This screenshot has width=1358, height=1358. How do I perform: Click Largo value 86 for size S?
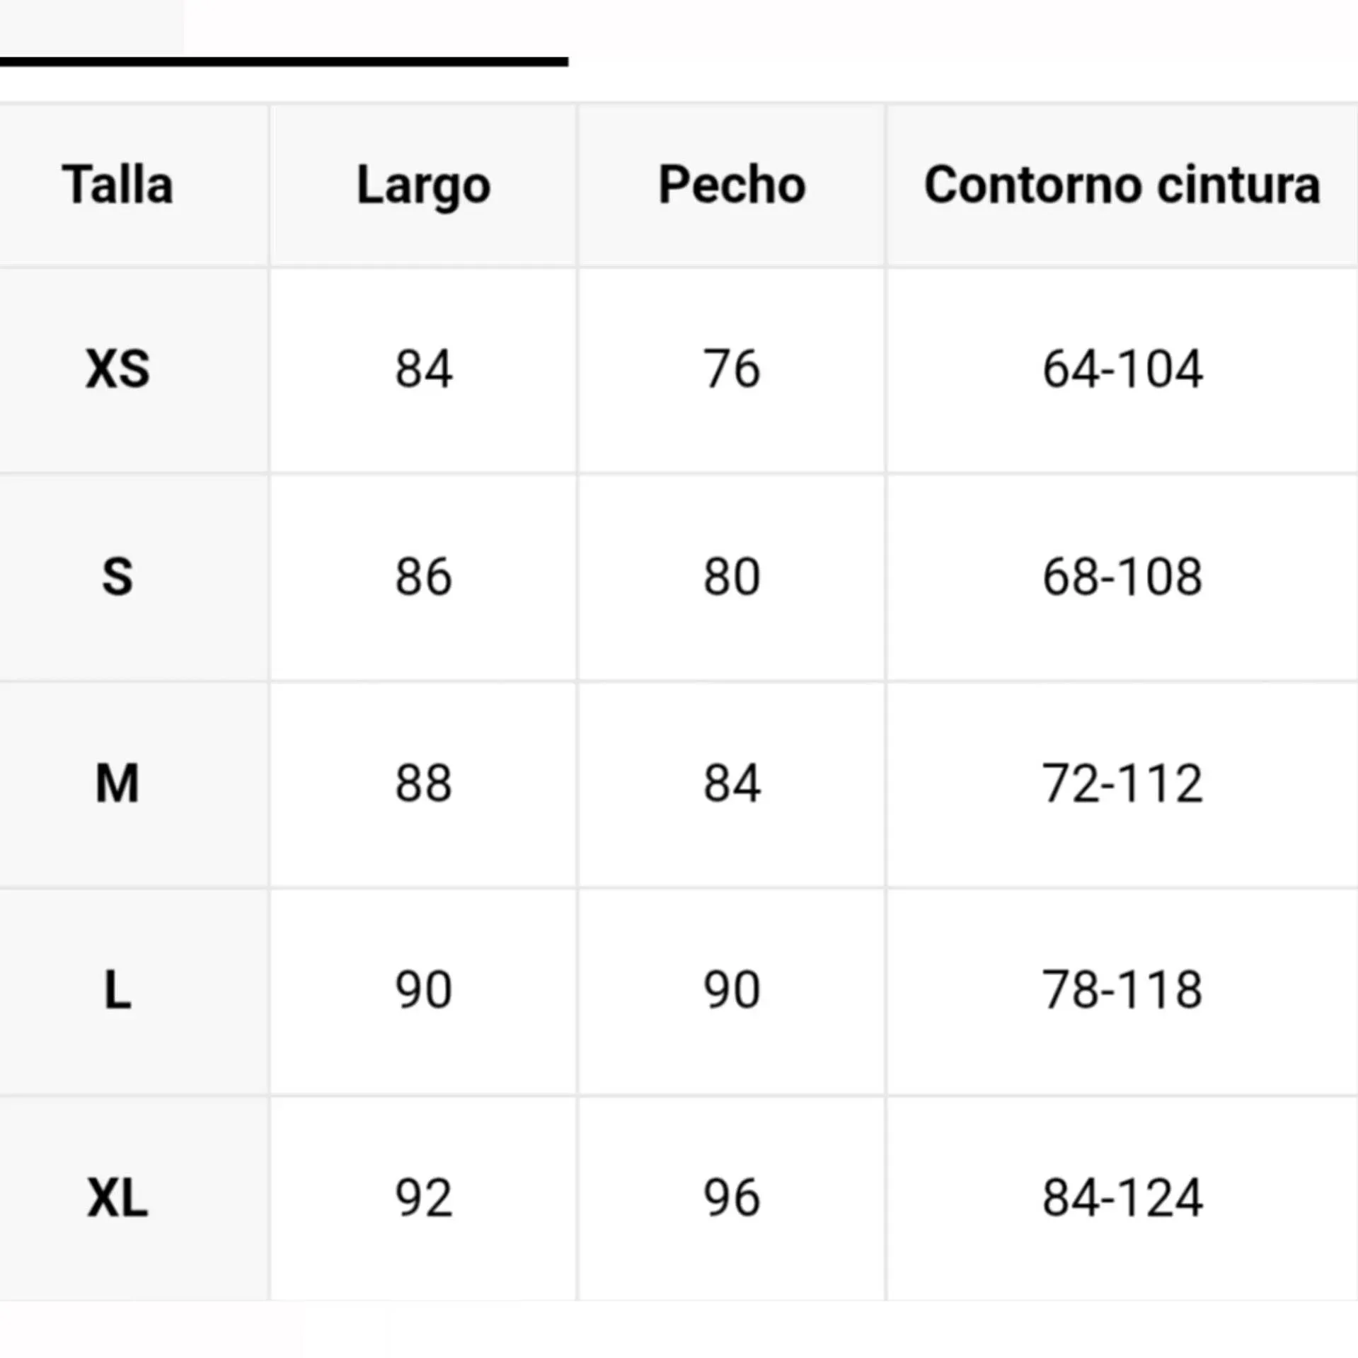pyautogui.click(x=423, y=576)
